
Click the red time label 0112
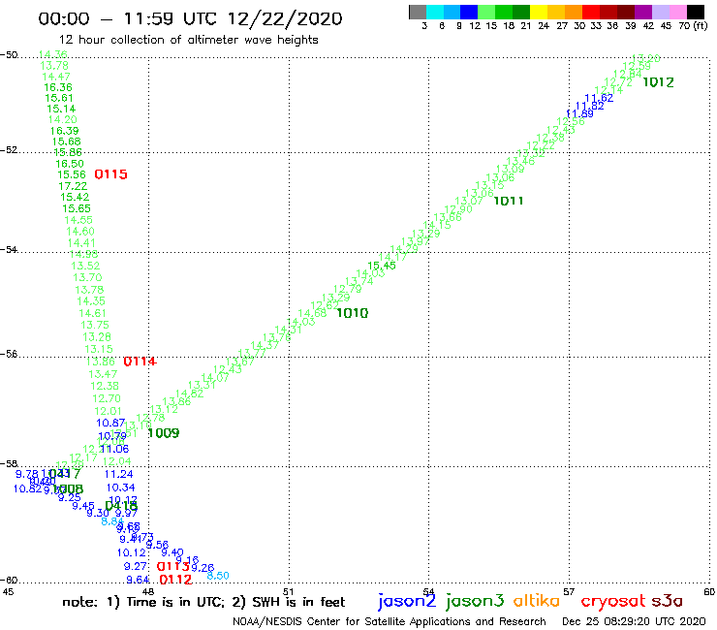click(175, 580)
